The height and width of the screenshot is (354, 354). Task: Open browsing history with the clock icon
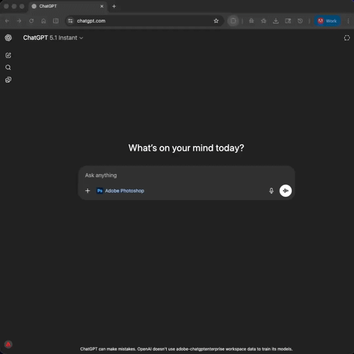(x=300, y=21)
